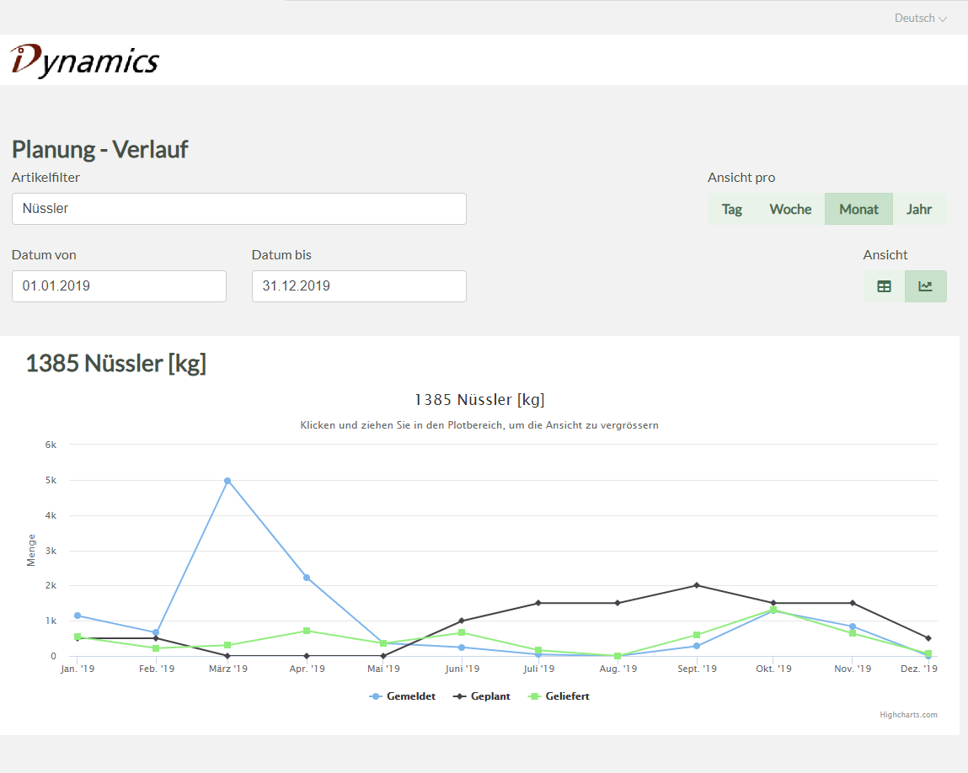This screenshot has width=968, height=773.
Task: Click the Gemeldet peak point in März
Action: [227, 481]
